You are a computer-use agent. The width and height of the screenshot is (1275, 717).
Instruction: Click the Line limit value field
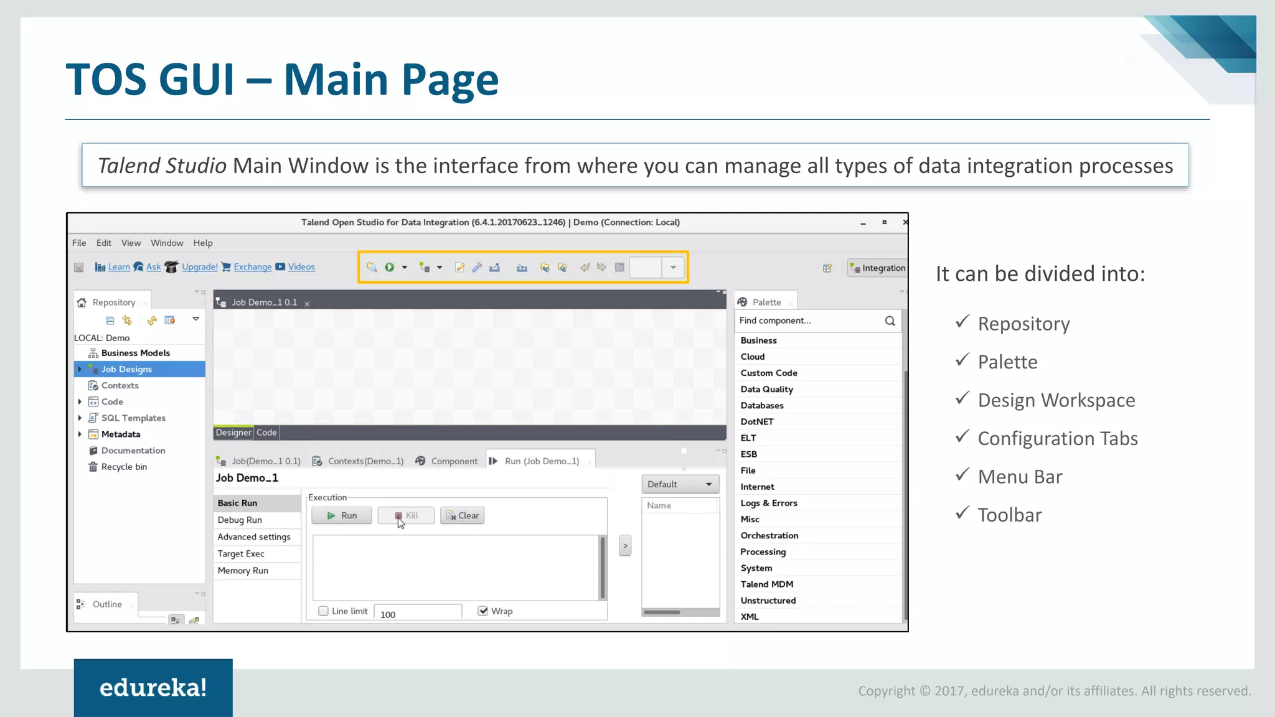418,613
